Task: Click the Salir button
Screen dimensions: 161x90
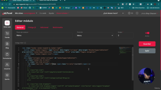Action: click(x=147, y=51)
